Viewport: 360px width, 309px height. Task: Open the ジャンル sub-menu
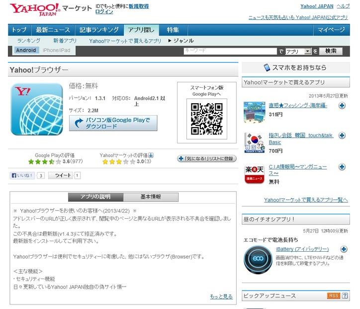(181, 41)
